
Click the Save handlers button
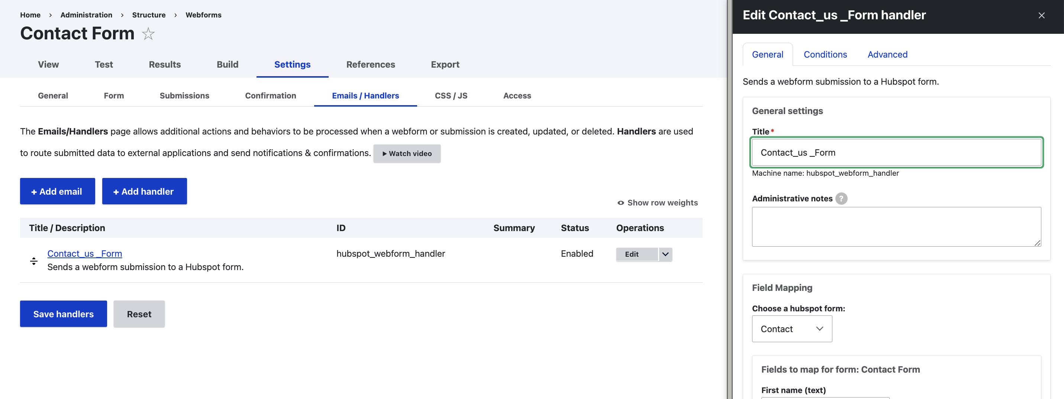tap(63, 314)
